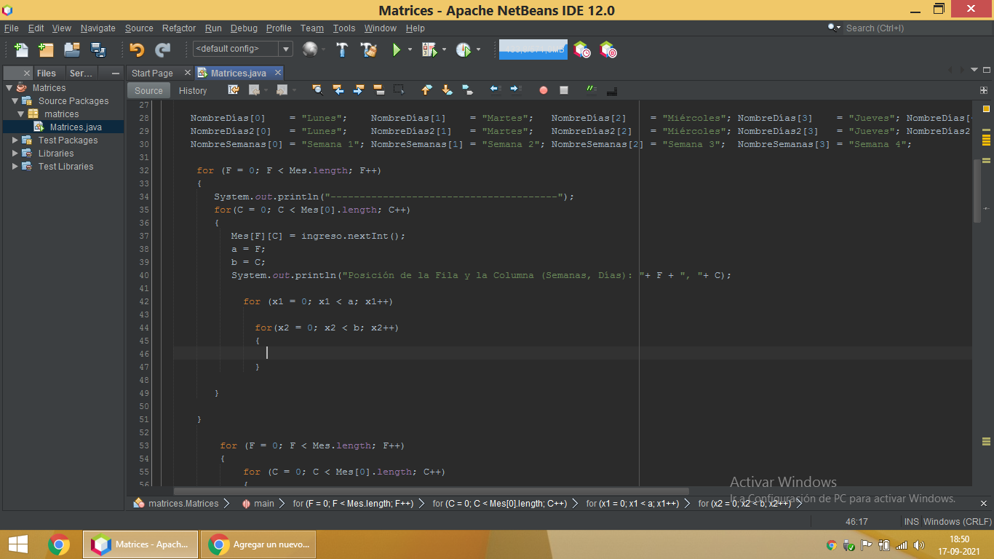Open the browser globe dropdown arrow
Screen dimensions: 994x559
pyautogui.click(x=323, y=49)
